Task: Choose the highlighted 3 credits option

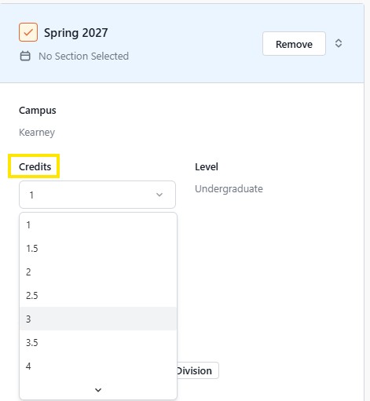Action: [x=98, y=319]
